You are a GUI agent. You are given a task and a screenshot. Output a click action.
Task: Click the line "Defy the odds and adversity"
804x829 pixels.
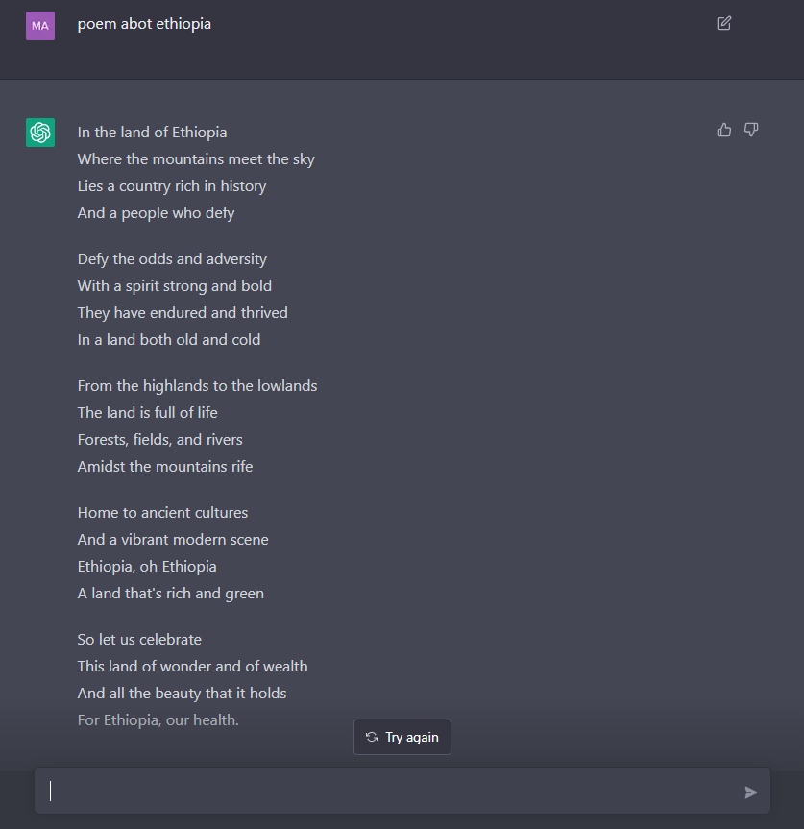point(172,259)
